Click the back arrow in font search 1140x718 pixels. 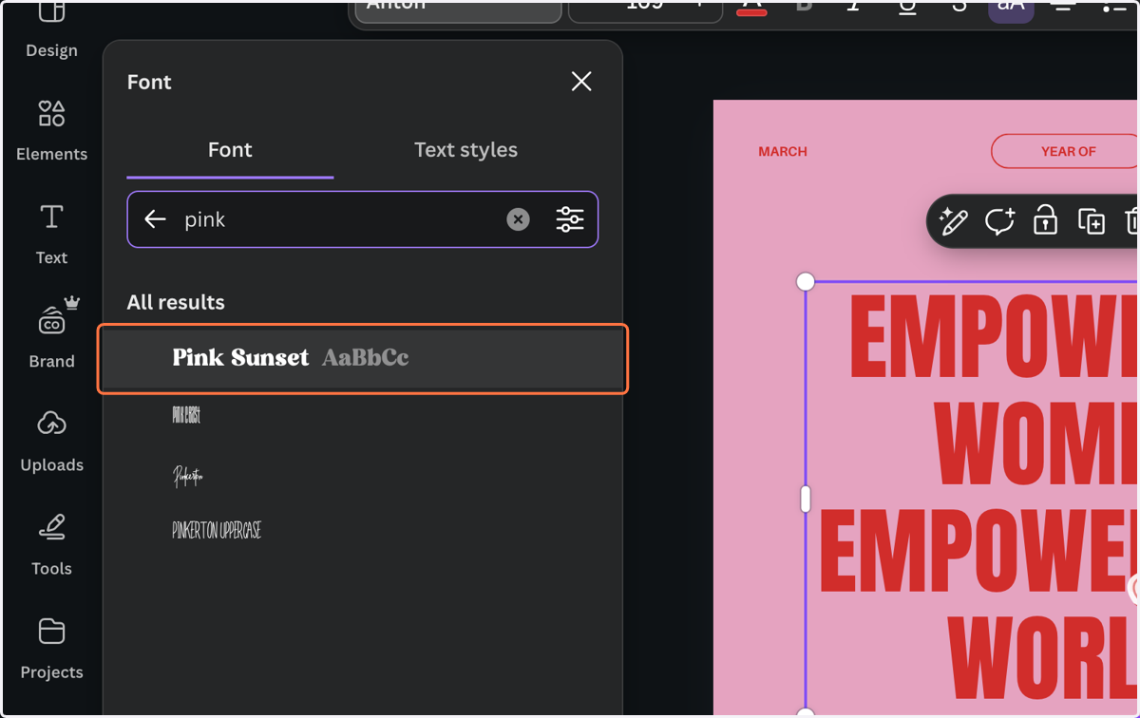point(155,219)
